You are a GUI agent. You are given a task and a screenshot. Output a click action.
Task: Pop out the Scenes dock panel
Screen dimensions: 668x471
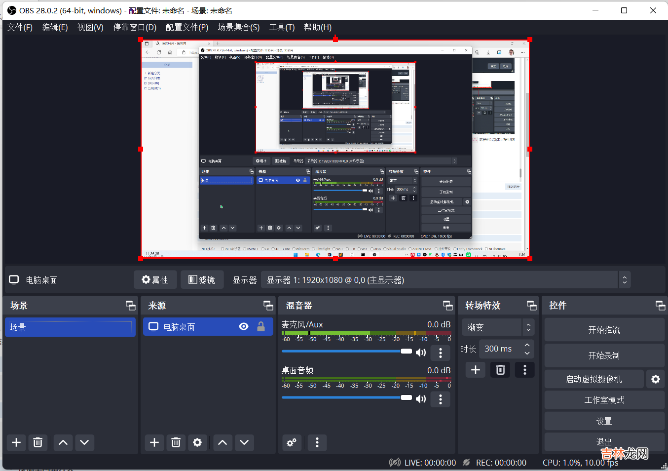point(130,306)
